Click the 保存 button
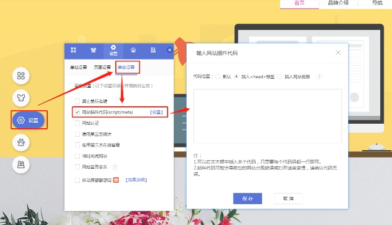 [247, 199]
